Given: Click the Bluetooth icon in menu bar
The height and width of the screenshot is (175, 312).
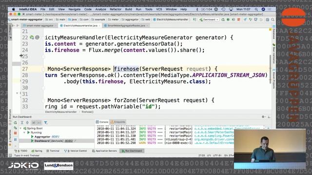Looking at the screenshot, I should 197,9.
